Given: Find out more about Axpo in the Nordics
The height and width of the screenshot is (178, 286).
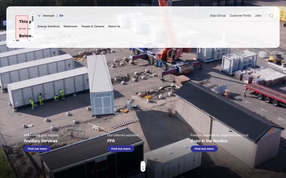Looking at the screenshot, I should click(204, 149).
